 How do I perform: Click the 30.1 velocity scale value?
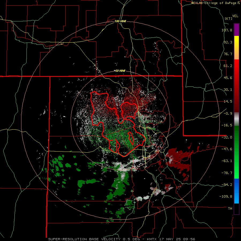pyautogui.click(x=228, y=90)
